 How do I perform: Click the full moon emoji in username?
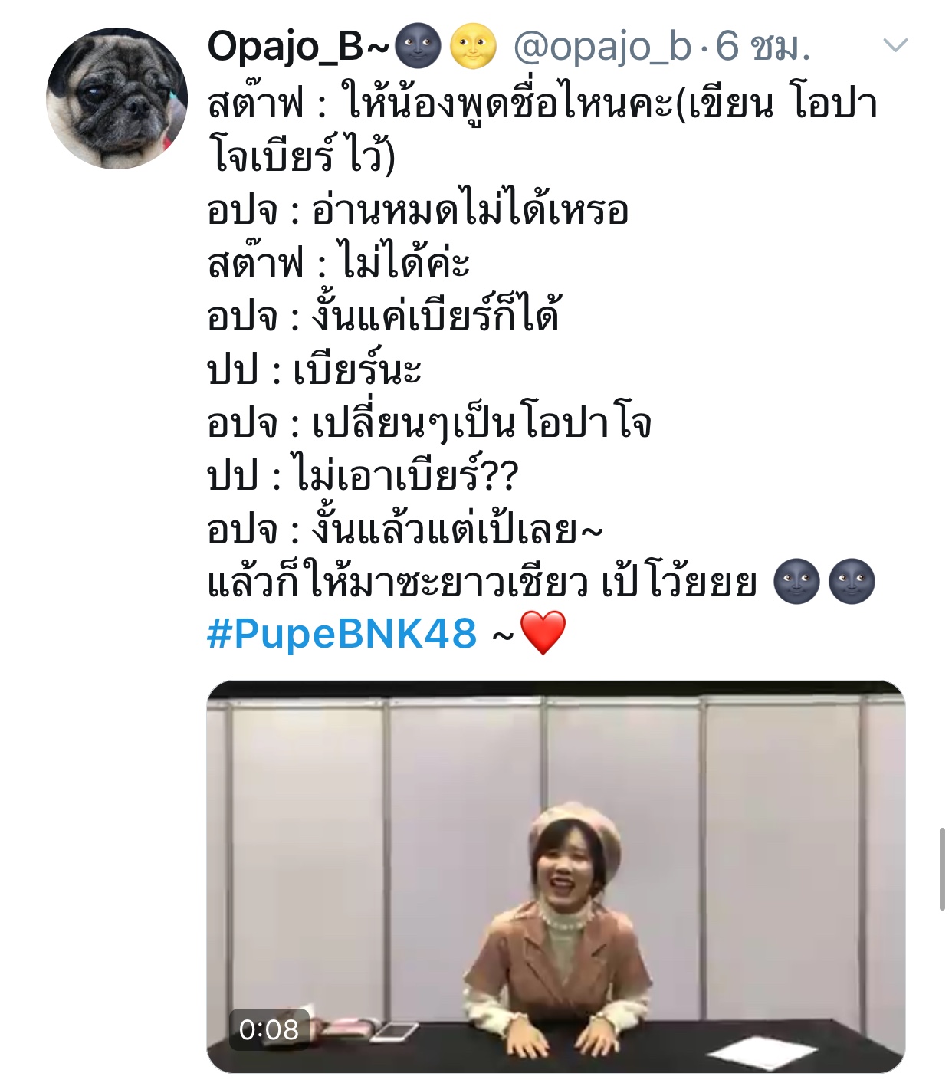473,46
